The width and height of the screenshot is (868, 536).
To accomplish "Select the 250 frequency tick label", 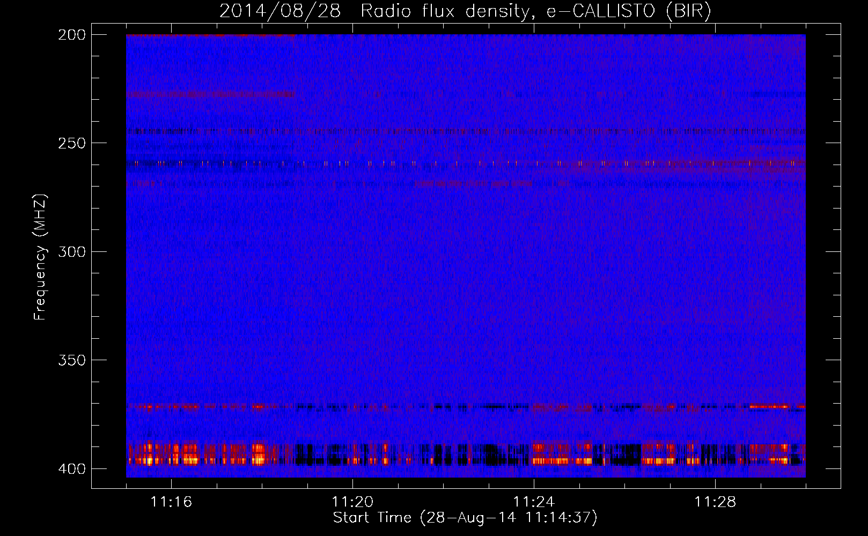I will [x=72, y=143].
